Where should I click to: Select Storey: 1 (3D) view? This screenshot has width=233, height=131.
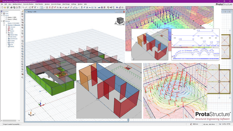click(x=12, y=17)
